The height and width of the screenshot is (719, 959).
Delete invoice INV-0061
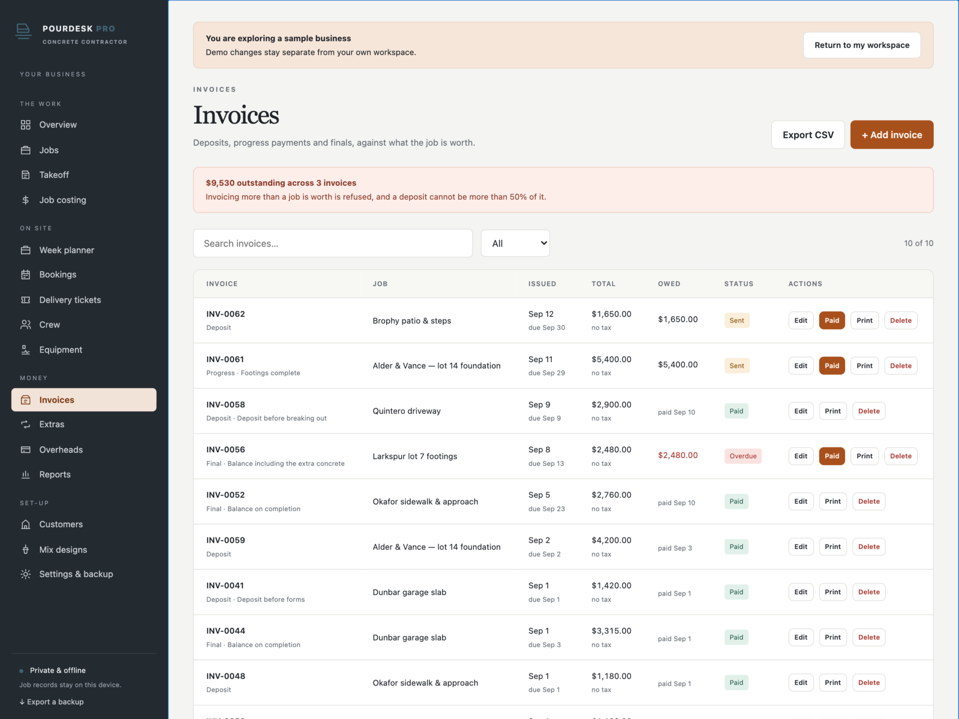click(x=901, y=365)
